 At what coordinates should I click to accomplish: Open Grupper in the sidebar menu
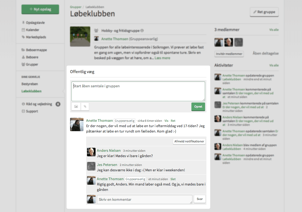tap(32, 65)
